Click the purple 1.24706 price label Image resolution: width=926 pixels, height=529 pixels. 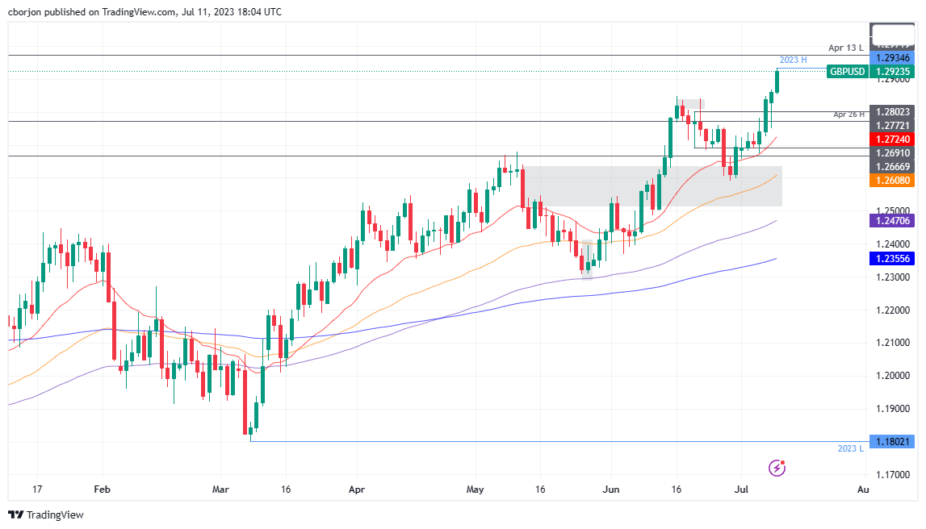pos(891,219)
